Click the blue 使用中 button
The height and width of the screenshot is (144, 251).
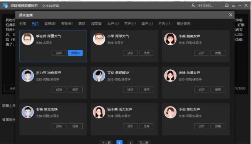point(75,53)
